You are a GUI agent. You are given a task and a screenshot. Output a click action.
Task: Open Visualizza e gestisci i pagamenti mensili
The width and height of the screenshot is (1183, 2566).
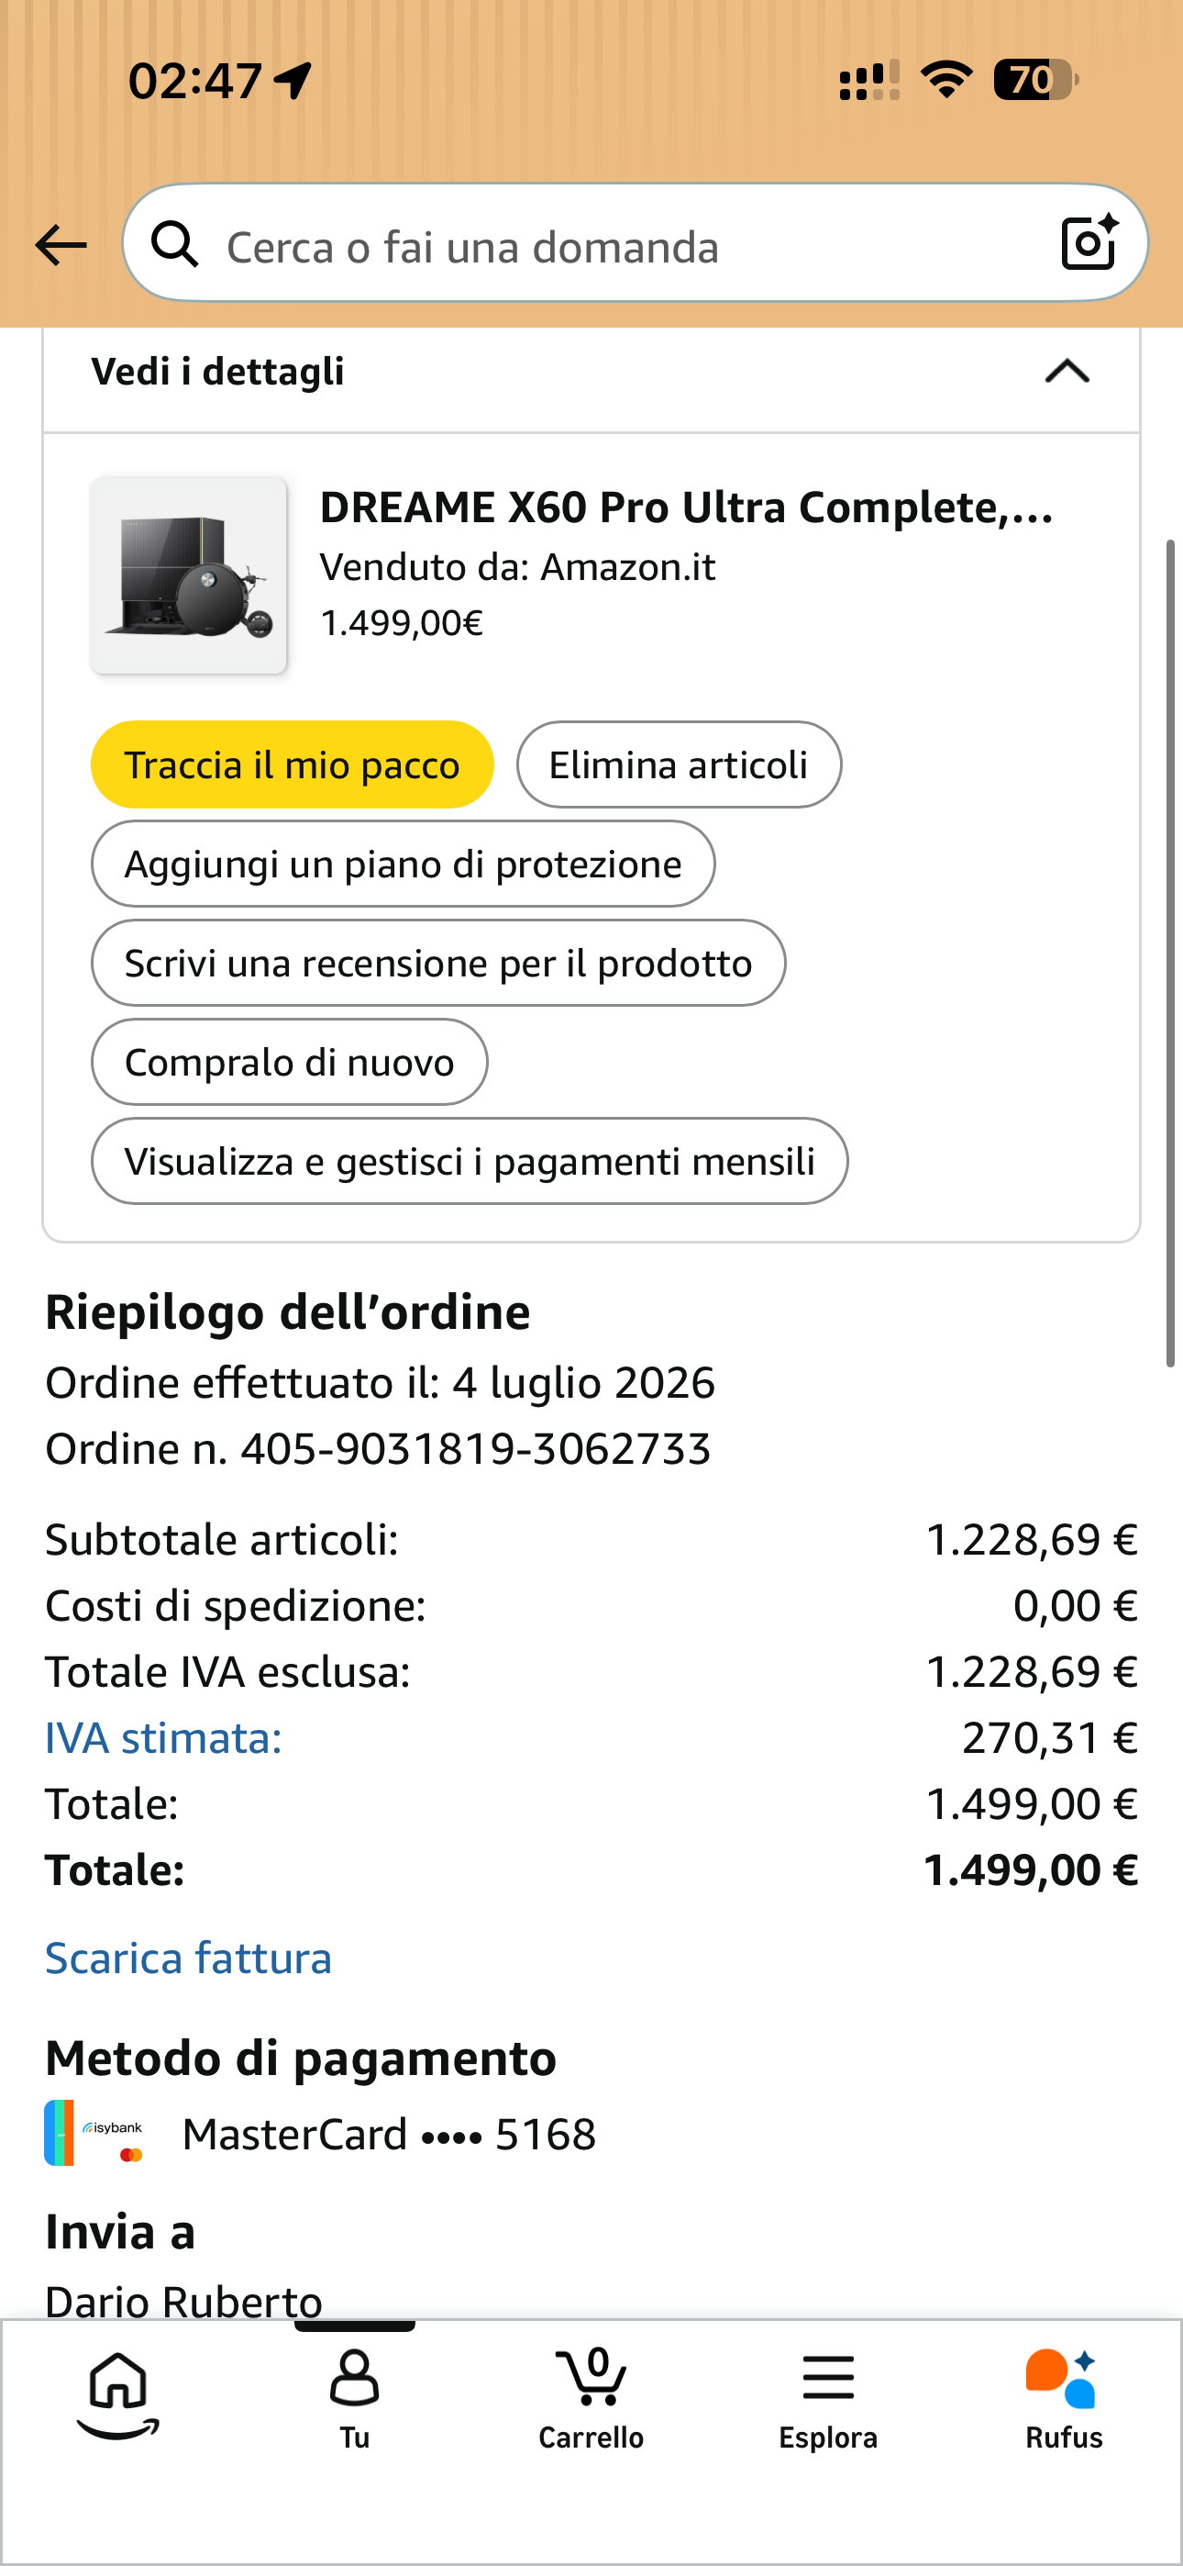470,1160
